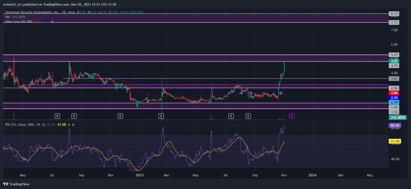Click the RSI (14, close, SMA, 14, 2) legend

point(25,125)
